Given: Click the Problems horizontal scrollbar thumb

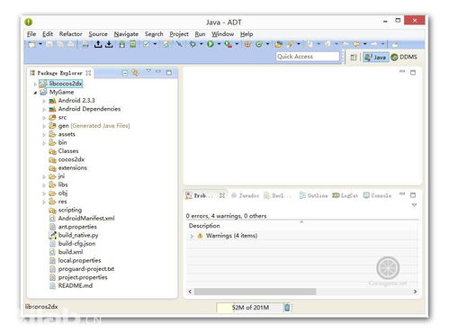Looking at the screenshot, I should tap(255, 292).
